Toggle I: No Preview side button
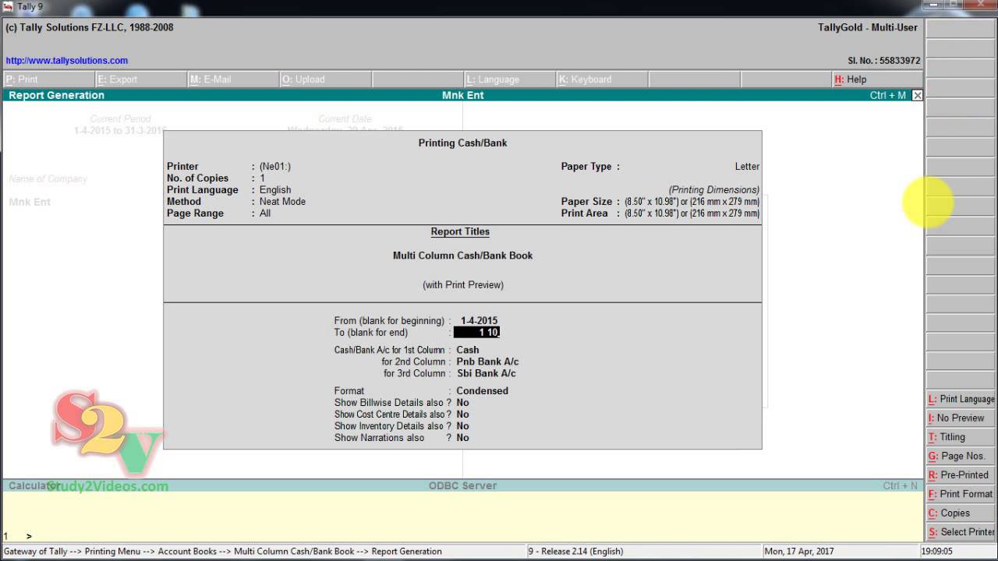 [x=961, y=418]
